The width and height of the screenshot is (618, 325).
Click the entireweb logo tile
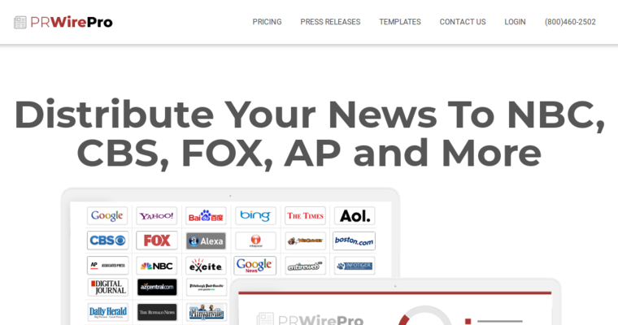coord(306,266)
